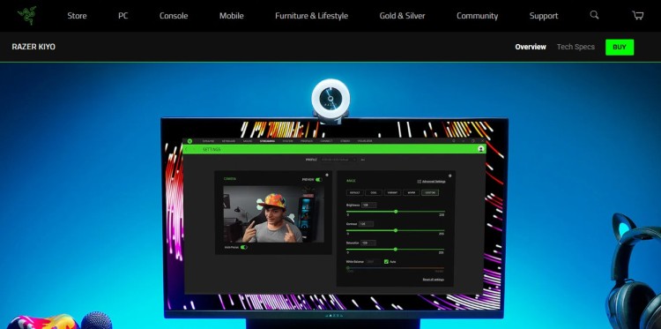Click the Synapse logo icon in app window
The width and height of the screenshot is (661, 329).
pos(189,141)
